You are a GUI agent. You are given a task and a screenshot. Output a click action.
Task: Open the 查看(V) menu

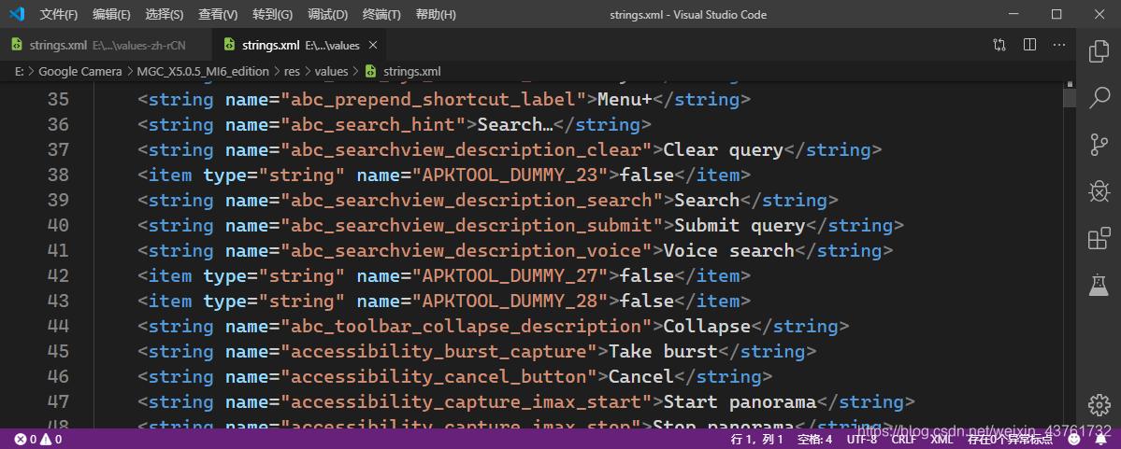point(218,14)
